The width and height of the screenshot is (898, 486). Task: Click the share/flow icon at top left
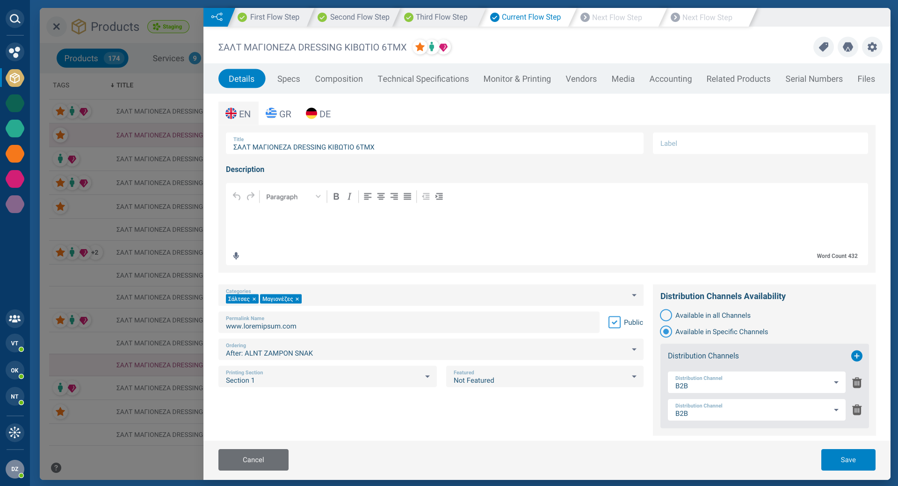pos(217,17)
